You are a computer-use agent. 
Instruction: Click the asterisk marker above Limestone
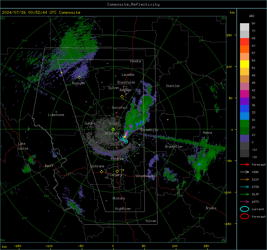click(56, 112)
